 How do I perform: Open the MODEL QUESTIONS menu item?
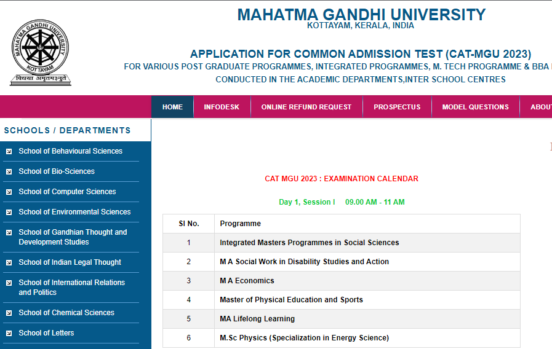[x=476, y=107]
